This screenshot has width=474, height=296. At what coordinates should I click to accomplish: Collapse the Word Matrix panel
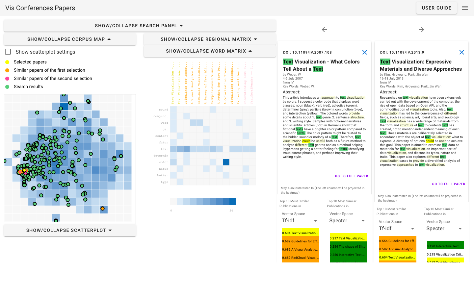point(210,51)
